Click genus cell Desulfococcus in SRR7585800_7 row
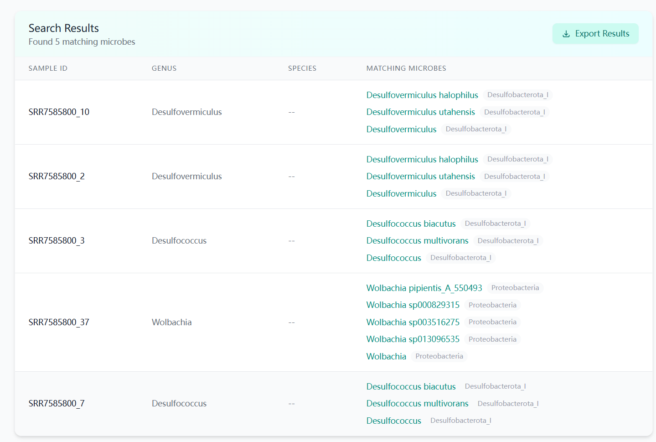 point(179,404)
